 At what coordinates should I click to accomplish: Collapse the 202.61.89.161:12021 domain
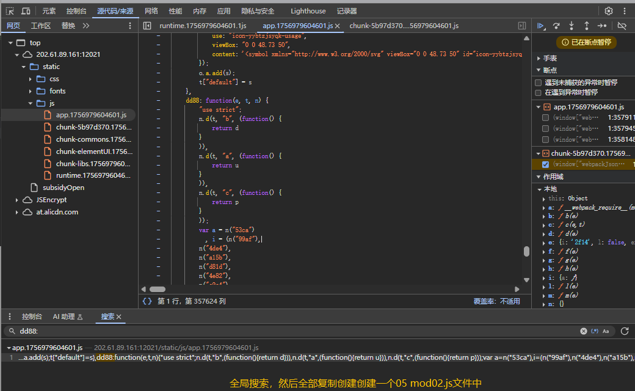pyautogui.click(x=17, y=54)
